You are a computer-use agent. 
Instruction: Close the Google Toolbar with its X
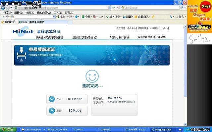[x=3, y=17]
